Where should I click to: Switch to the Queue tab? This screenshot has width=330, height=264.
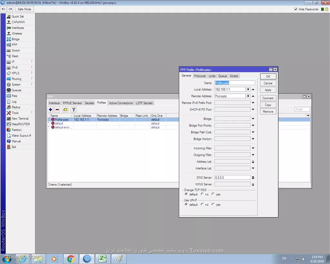(222, 76)
